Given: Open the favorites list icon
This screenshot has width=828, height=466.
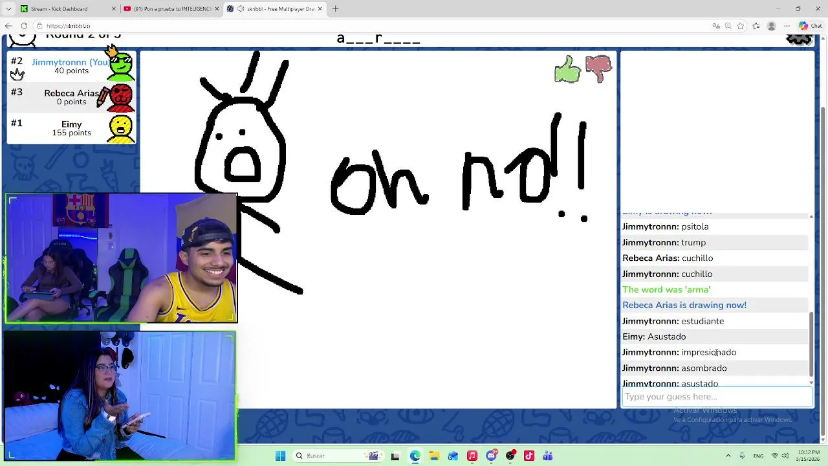Looking at the screenshot, I should pos(756,26).
